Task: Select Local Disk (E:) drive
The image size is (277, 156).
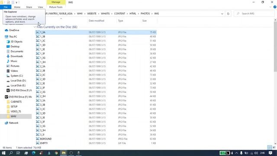Action: (x=16, y=85)
